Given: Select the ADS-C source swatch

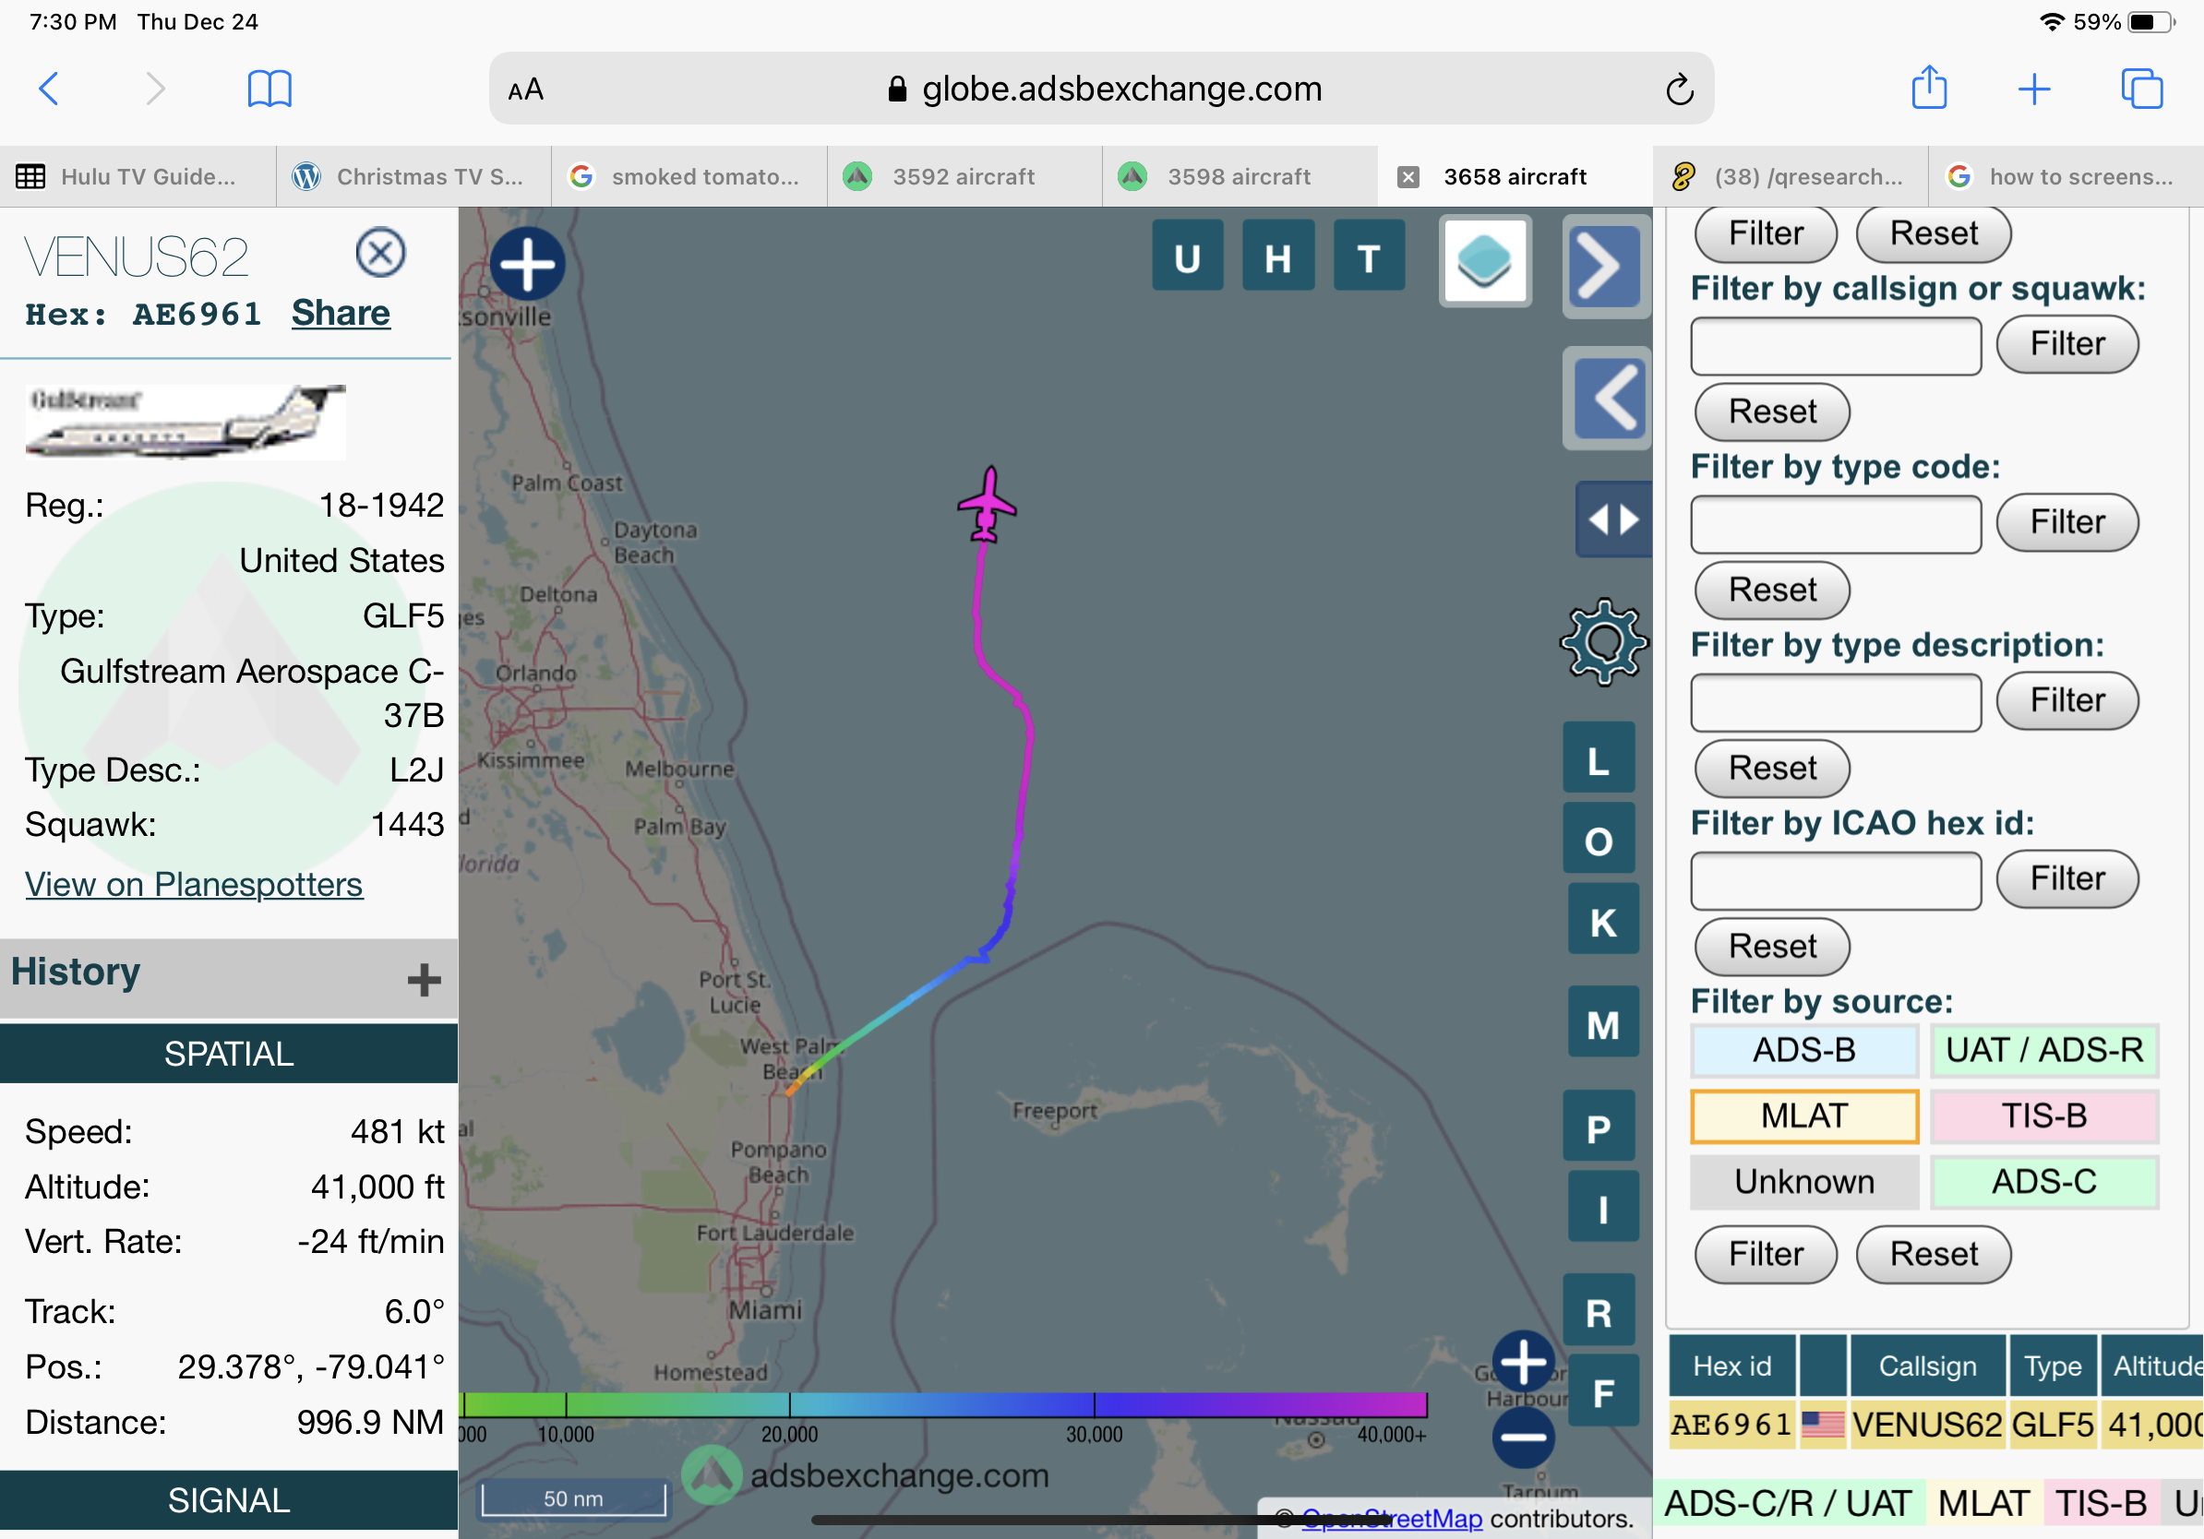Looking at the screenshot, I should (2043, 1182).
